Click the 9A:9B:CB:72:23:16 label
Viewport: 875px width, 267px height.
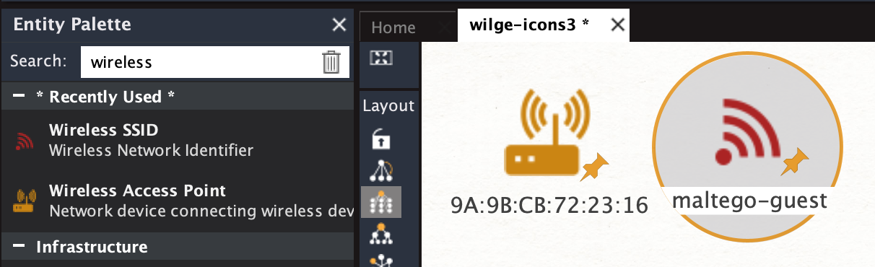click(549, 204)
